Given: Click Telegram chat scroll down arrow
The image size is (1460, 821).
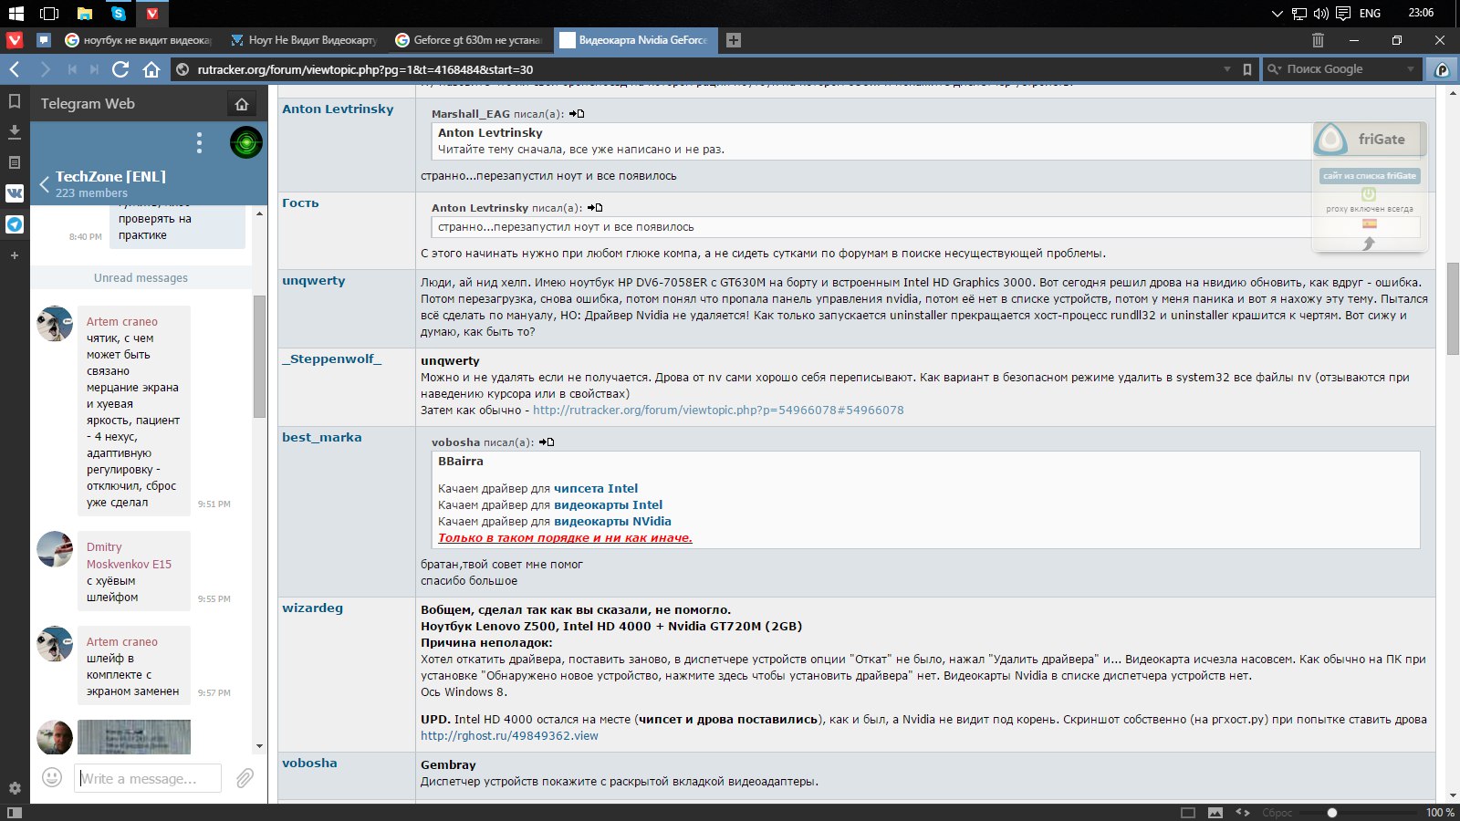Looking at the screenshot, I should click(x=260, y=746).
